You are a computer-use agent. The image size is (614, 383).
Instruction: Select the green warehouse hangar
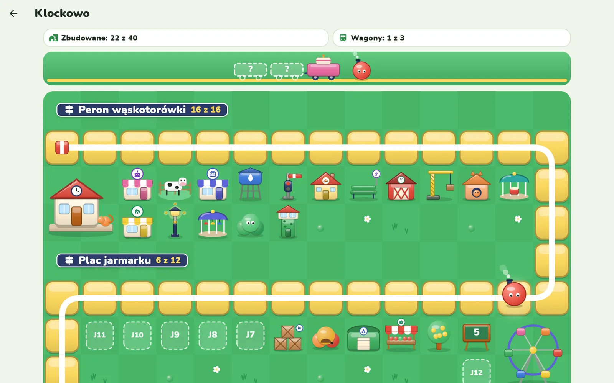(363, 338)
